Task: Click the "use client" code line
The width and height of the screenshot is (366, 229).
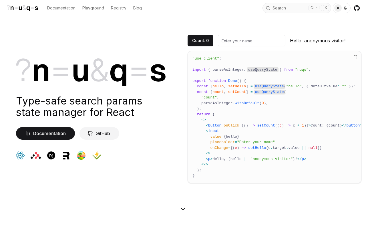Action: click(x=207, y=58)
